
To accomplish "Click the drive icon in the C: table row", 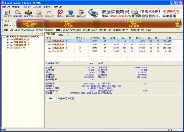I will [x=49, y=41].
